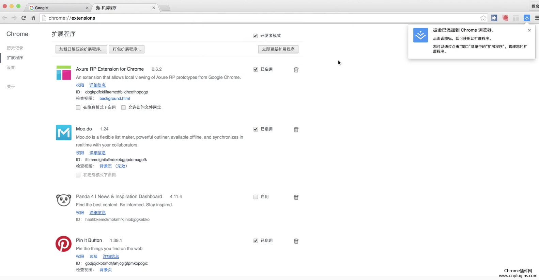Image resolution: width=539 pixels, height=280 pixels.
Task: Open 权限 link for Panda 4
Action: pos(80,213)
